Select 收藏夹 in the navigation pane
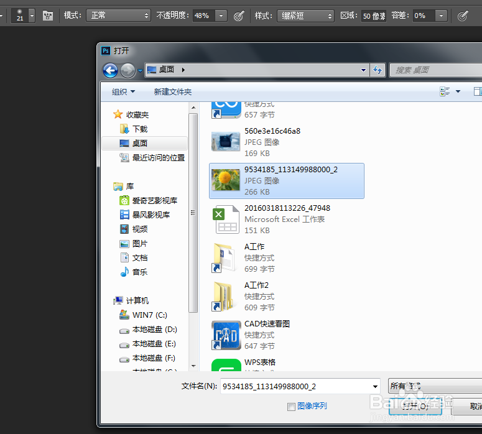482x434 pixels. [131, 114]
